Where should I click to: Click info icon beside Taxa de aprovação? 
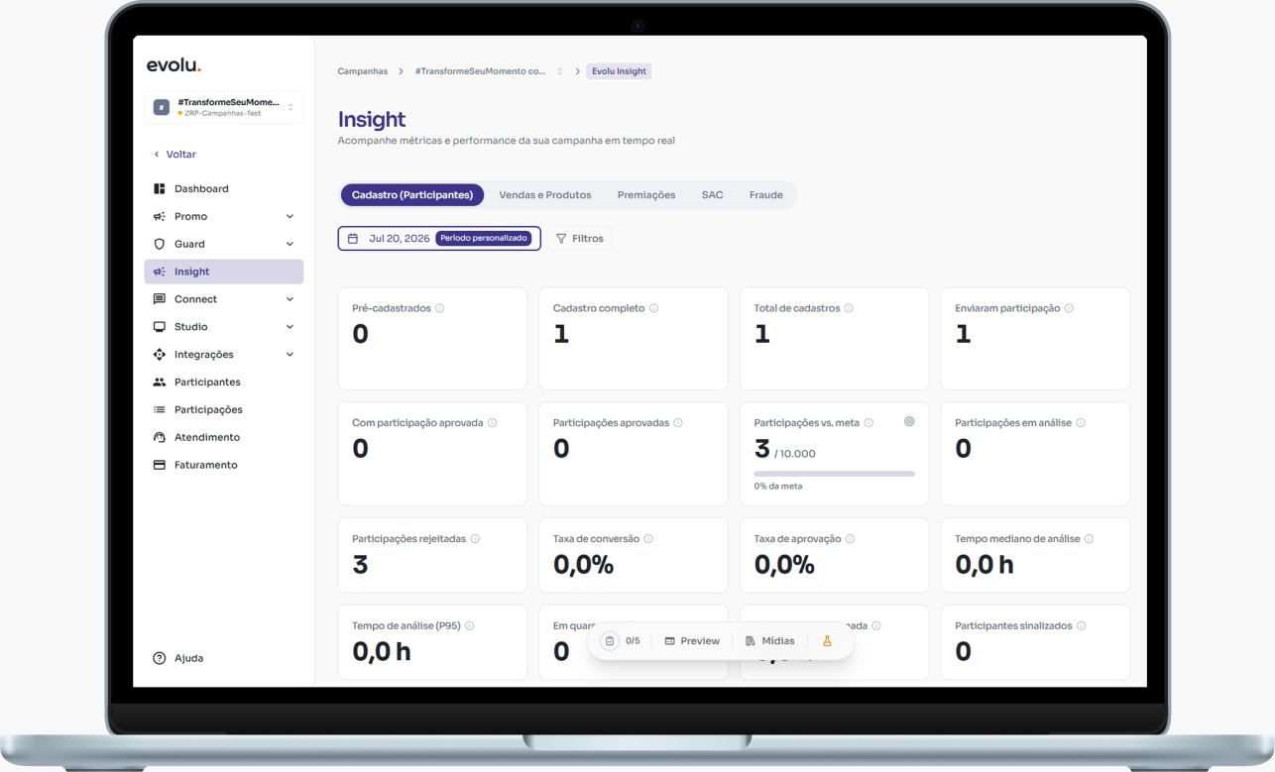(850, 539)
